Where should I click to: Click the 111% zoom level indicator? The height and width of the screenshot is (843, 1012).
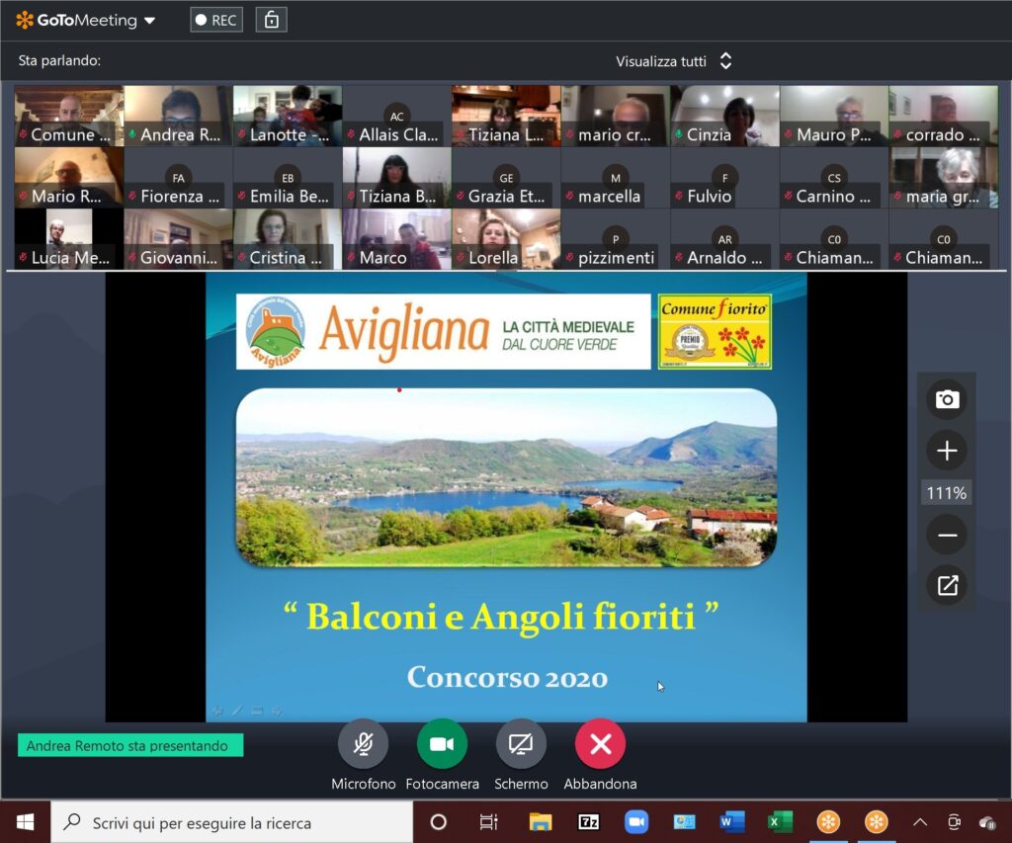pos(947,492)
